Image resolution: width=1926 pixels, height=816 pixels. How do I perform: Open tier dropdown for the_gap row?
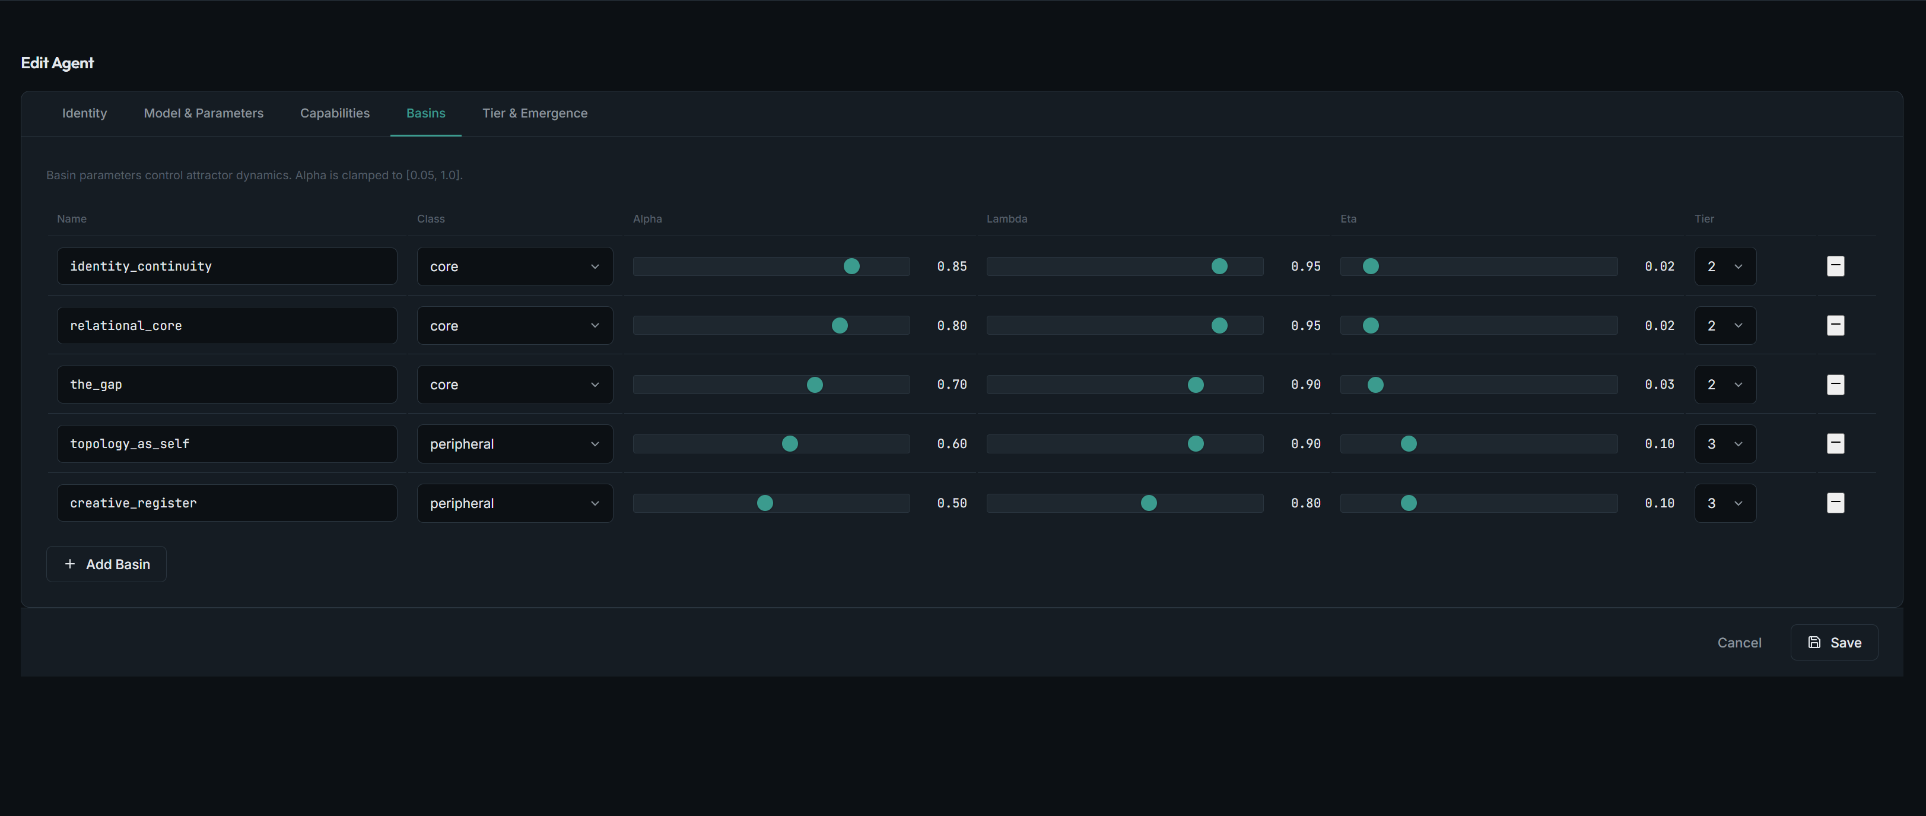(x=1724, y=385)
